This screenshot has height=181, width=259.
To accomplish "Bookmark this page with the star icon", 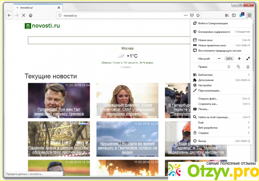I will (198, 15).
